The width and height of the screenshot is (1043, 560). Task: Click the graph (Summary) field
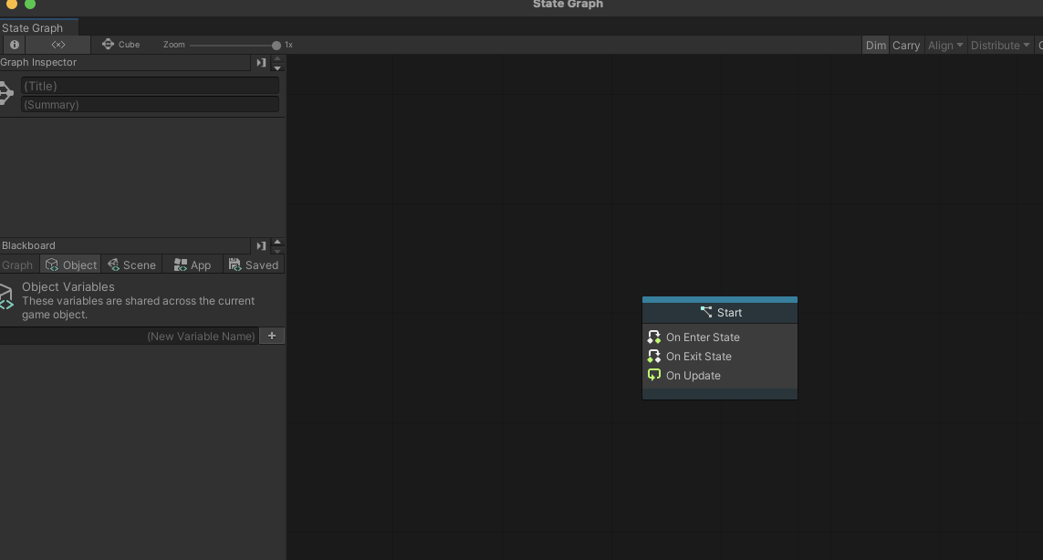150,104
